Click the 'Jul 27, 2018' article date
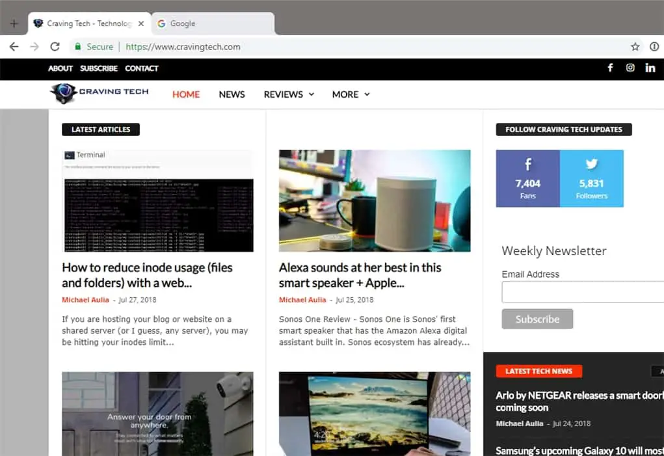The image size is (664, 456). pos(138,300)
